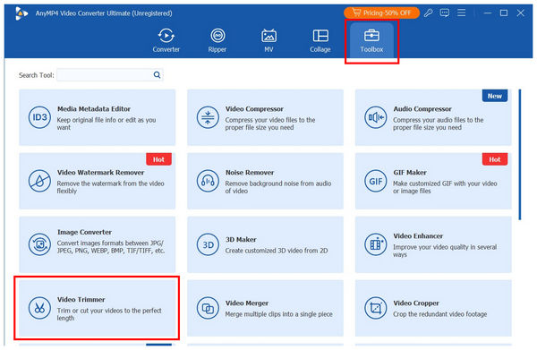Click the Image Converter icon

point(39,244)
